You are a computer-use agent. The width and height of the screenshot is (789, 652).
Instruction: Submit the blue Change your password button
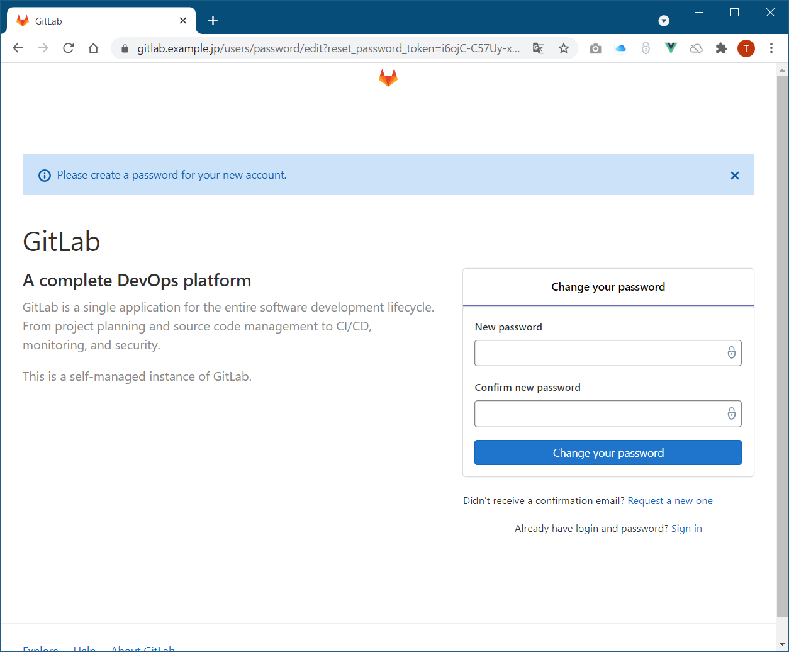pyautogui.click(x=608, y=452)
